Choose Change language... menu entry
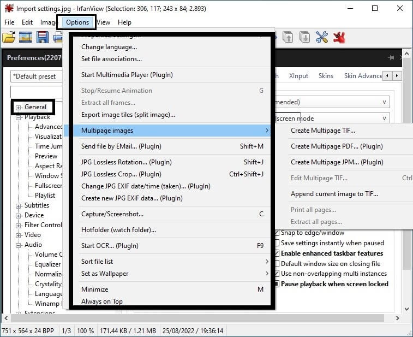The image size is (413, 337). 172,47
